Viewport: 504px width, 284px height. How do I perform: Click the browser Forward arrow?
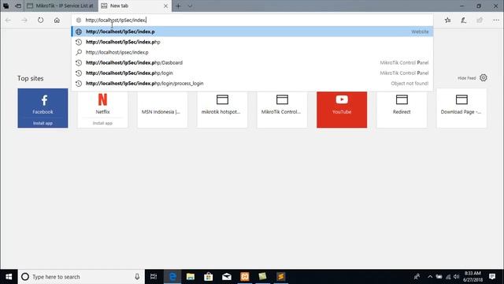tap(24, 20)
